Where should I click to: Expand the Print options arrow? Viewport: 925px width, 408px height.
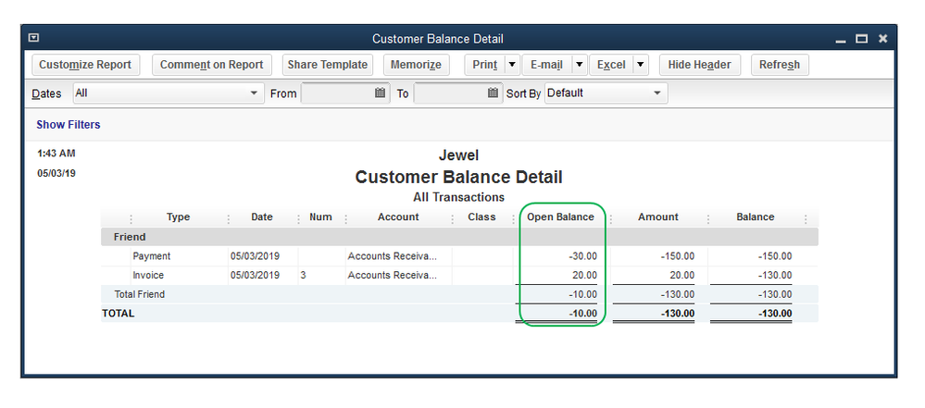512,65
